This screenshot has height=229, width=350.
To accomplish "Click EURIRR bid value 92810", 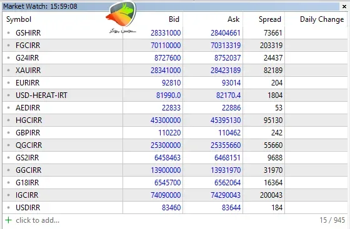I will click(x=171, y=83).
